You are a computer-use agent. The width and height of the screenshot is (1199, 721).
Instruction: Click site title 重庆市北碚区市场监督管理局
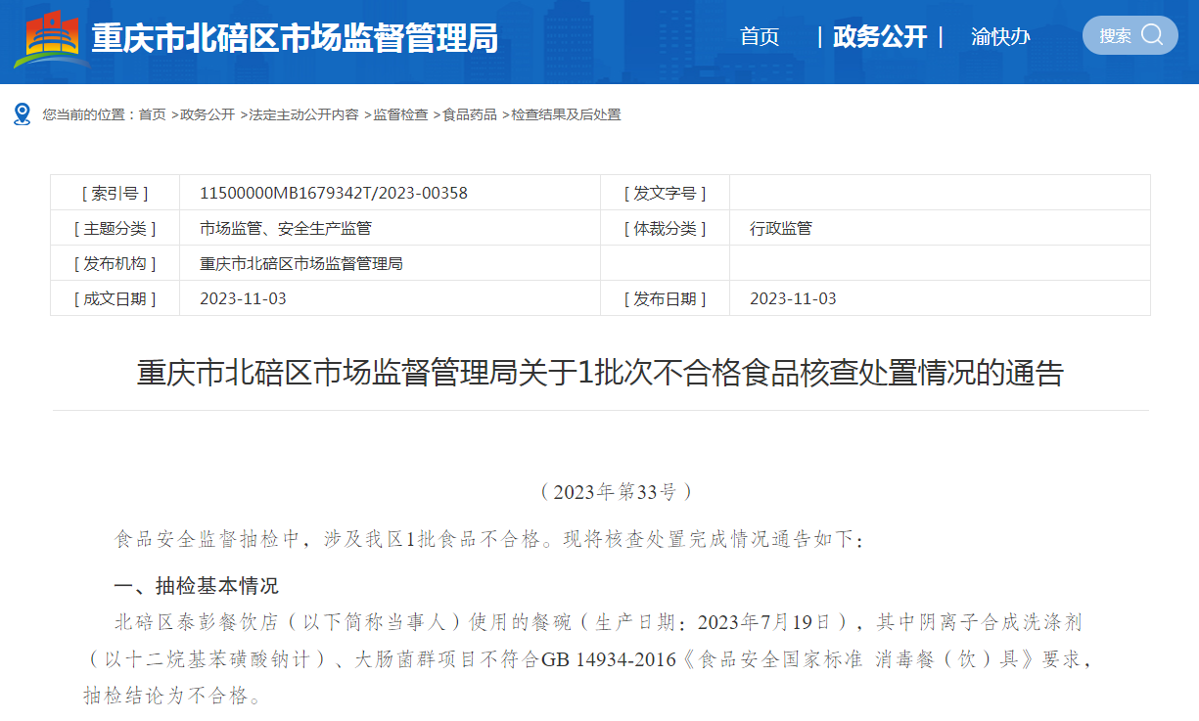pos(295,38)
